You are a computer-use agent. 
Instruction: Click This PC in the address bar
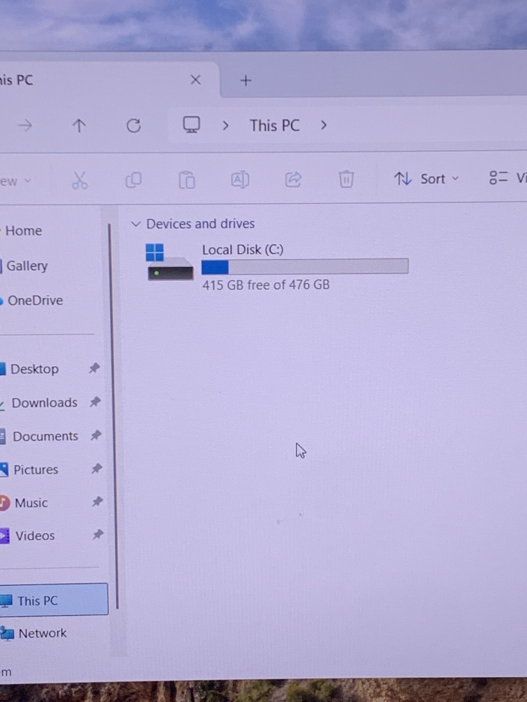pyautogui.click(x=274, y=125)
